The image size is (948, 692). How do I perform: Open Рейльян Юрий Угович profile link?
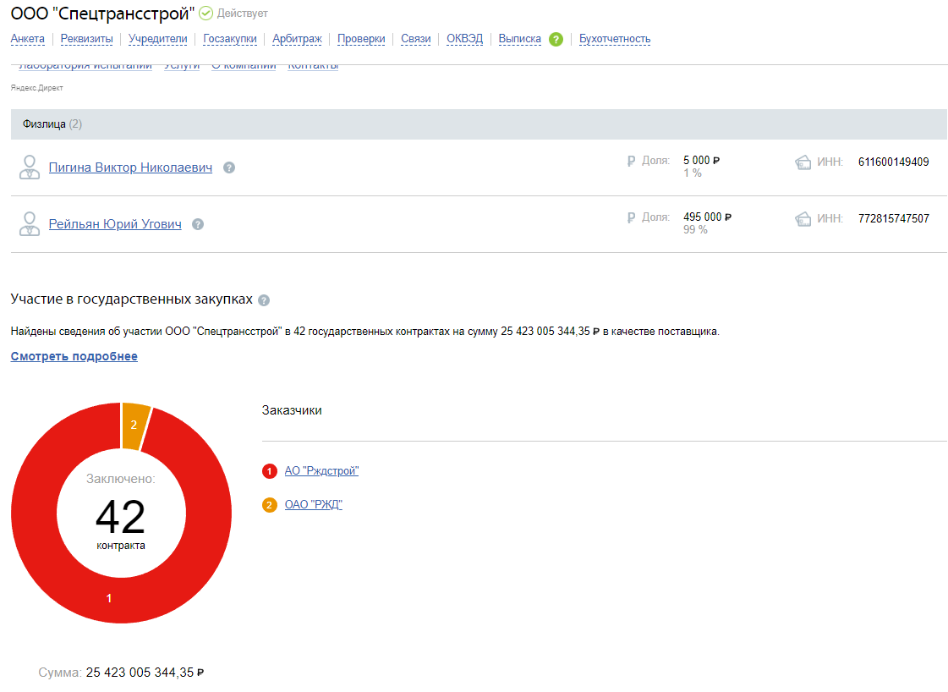115,224
